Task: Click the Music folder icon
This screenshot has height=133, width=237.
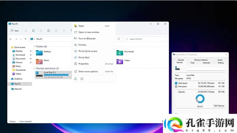Action: coord(39,62)
